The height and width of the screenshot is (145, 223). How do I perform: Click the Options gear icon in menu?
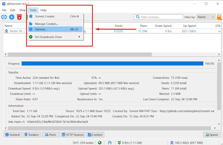point(31,29)
